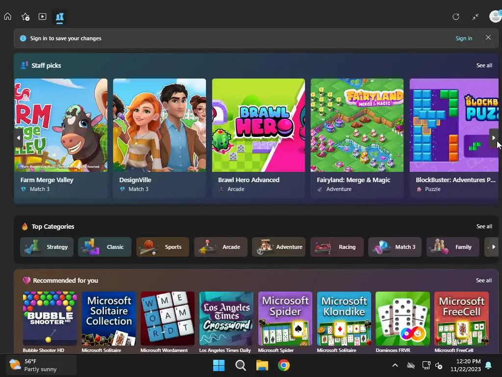Click the Top Categories flame icon
502x377 pixels.
[x=25, y=226]
